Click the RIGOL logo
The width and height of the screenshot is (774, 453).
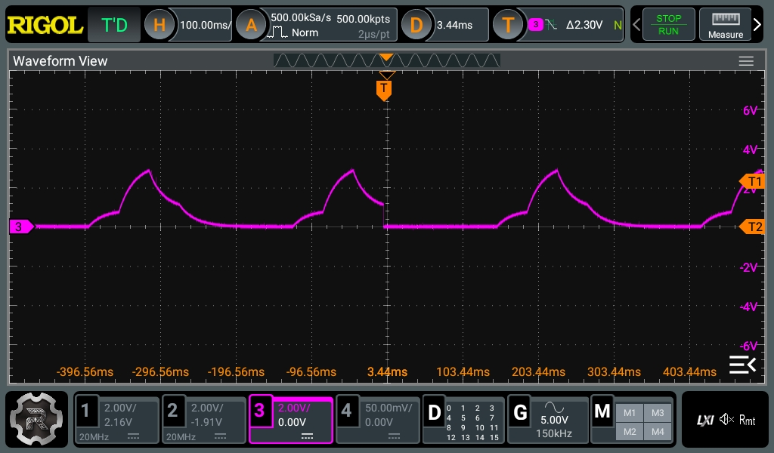tap(45, 24)
